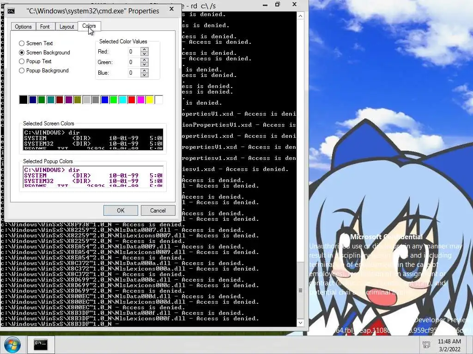Switch to the Layout tab

[x=67, y=26]
